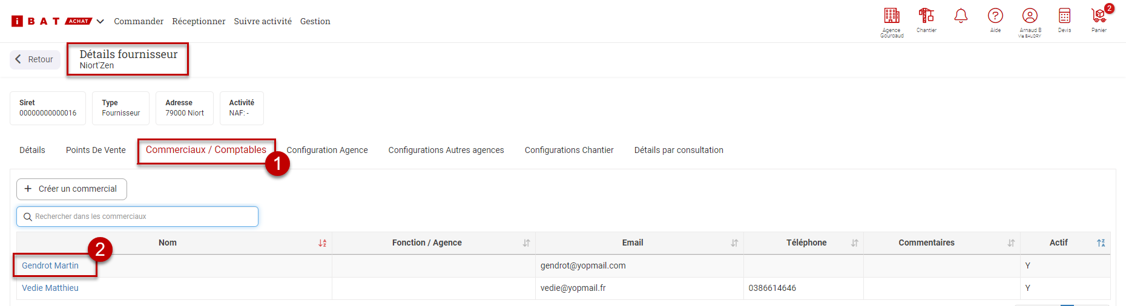1126x306 pixels.
Task: Open the Commander menu
Action: pyautogui.click(x=139, y=21)
